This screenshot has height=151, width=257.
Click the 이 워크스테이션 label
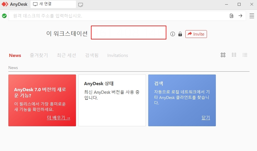click(67, 34)
